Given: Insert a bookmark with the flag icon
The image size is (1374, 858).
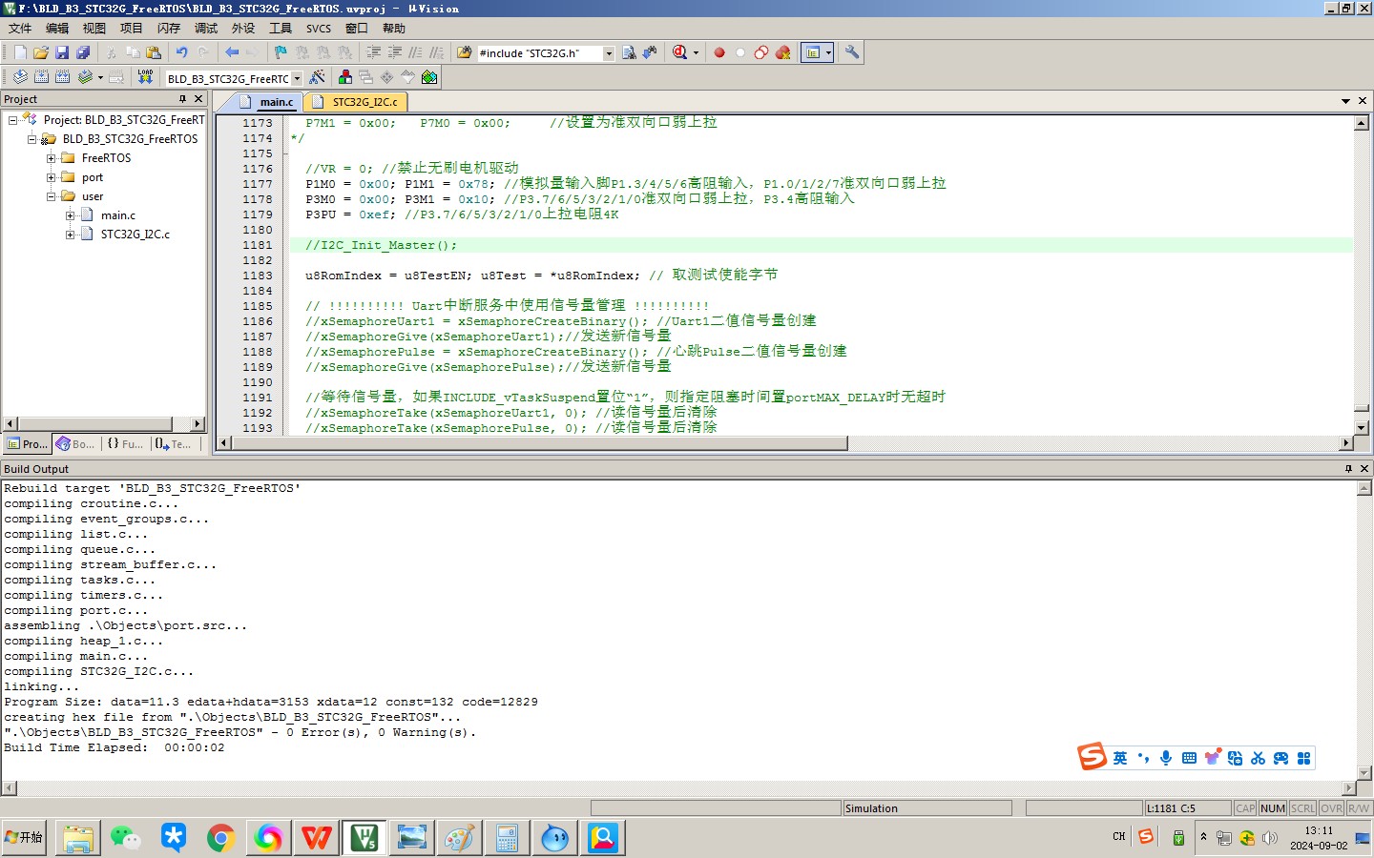Looking at the screenshot, I should pos(281,52).
